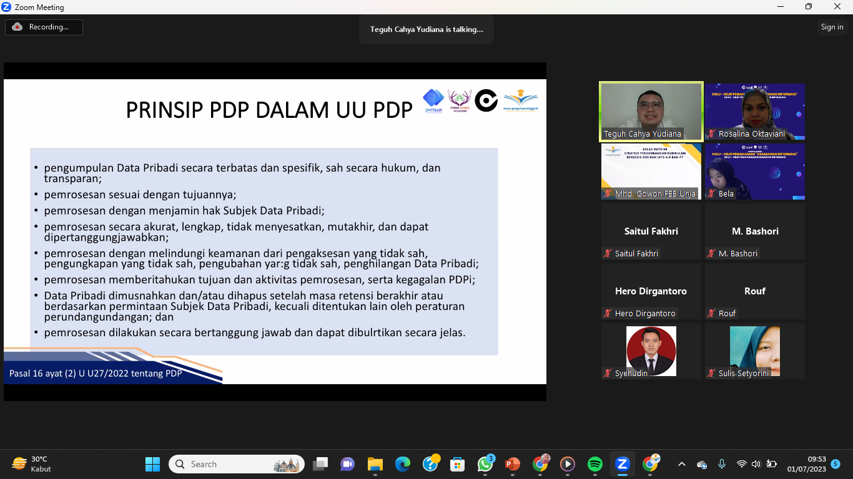Launch PowerPoint from the taskbar
Screen dimensions: 853x479
pyautogui.click(x=513, y=464)
